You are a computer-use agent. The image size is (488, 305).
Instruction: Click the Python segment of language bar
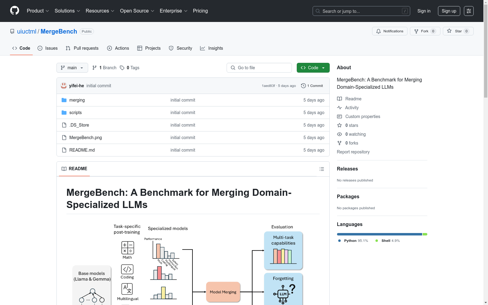coord(379,234)
